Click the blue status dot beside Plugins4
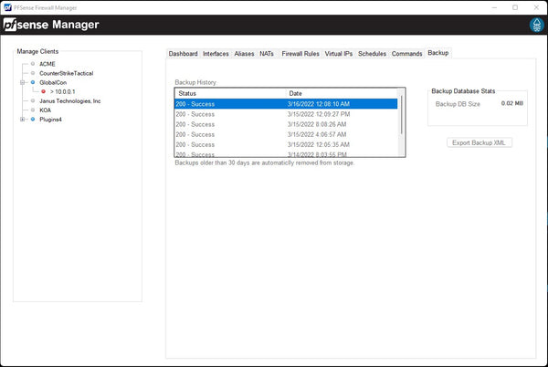548x367 pixels. pyautogui.click(x=33, y=119)
